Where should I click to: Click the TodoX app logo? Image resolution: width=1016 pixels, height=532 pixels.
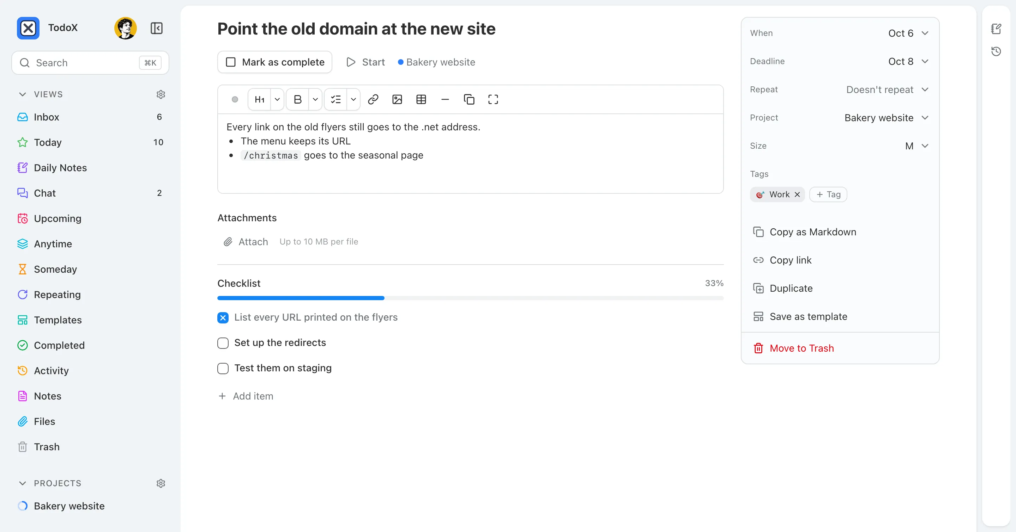point(28,28)
